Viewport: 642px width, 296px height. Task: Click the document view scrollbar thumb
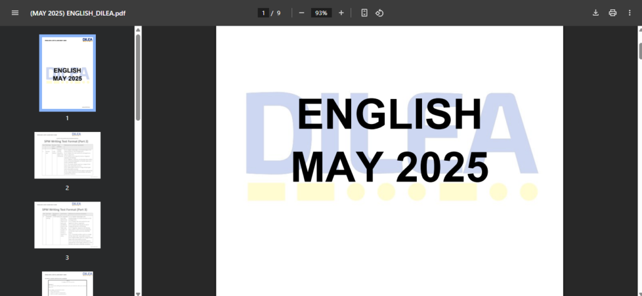[640, 51]
